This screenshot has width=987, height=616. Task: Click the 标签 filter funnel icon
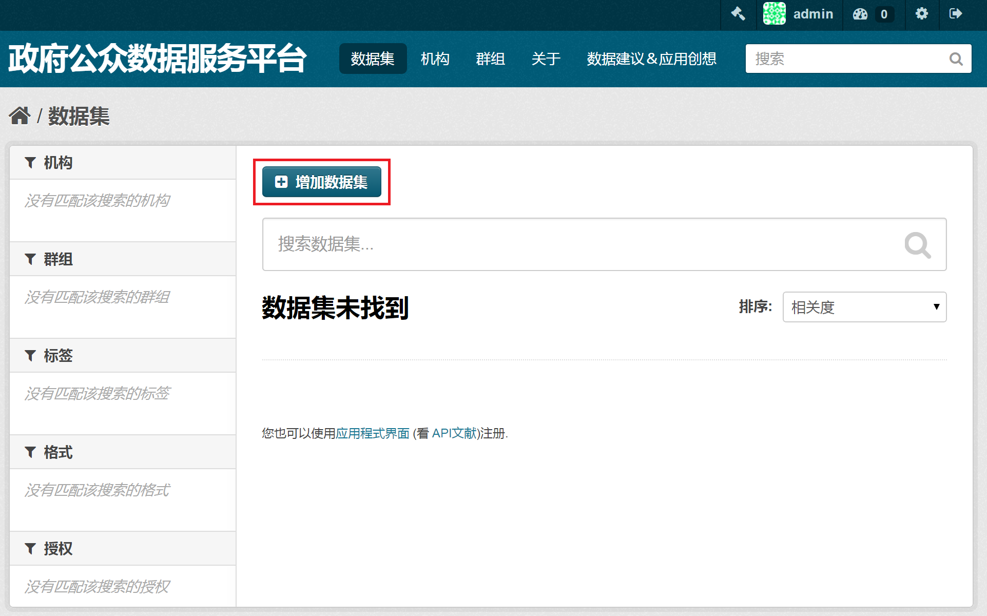click(30, 355)
